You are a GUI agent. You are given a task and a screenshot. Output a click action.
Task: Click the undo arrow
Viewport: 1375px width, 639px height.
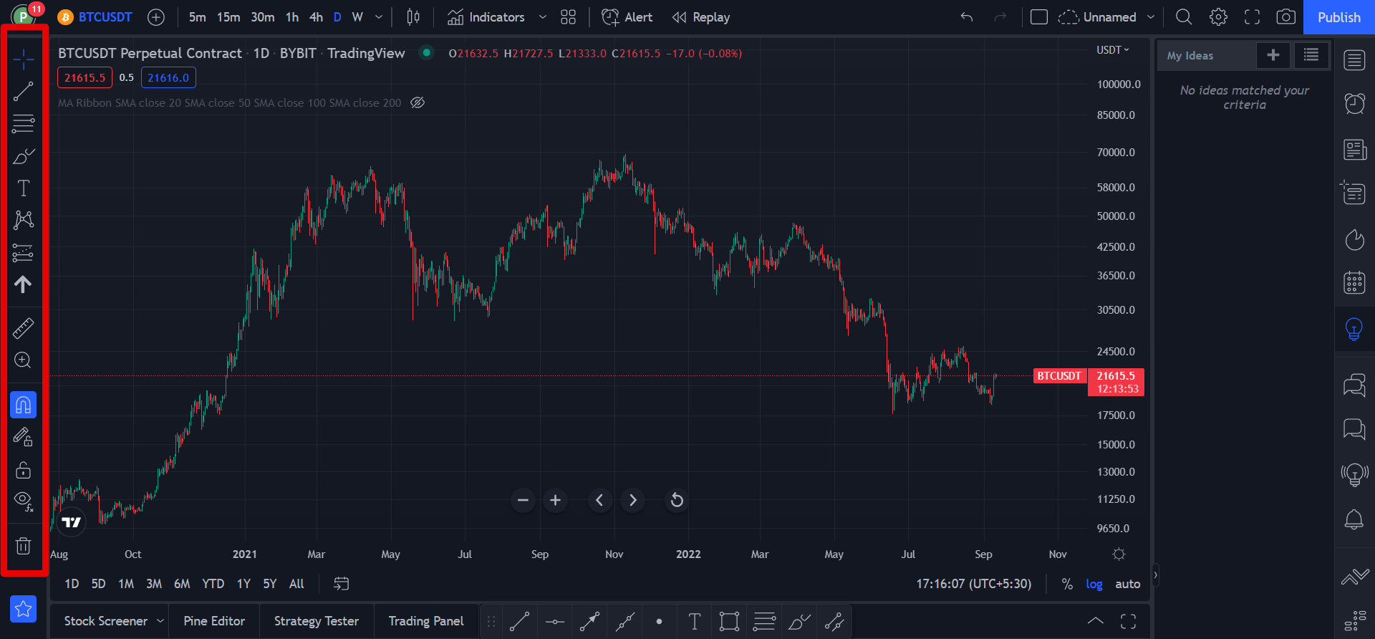point(967,17)
